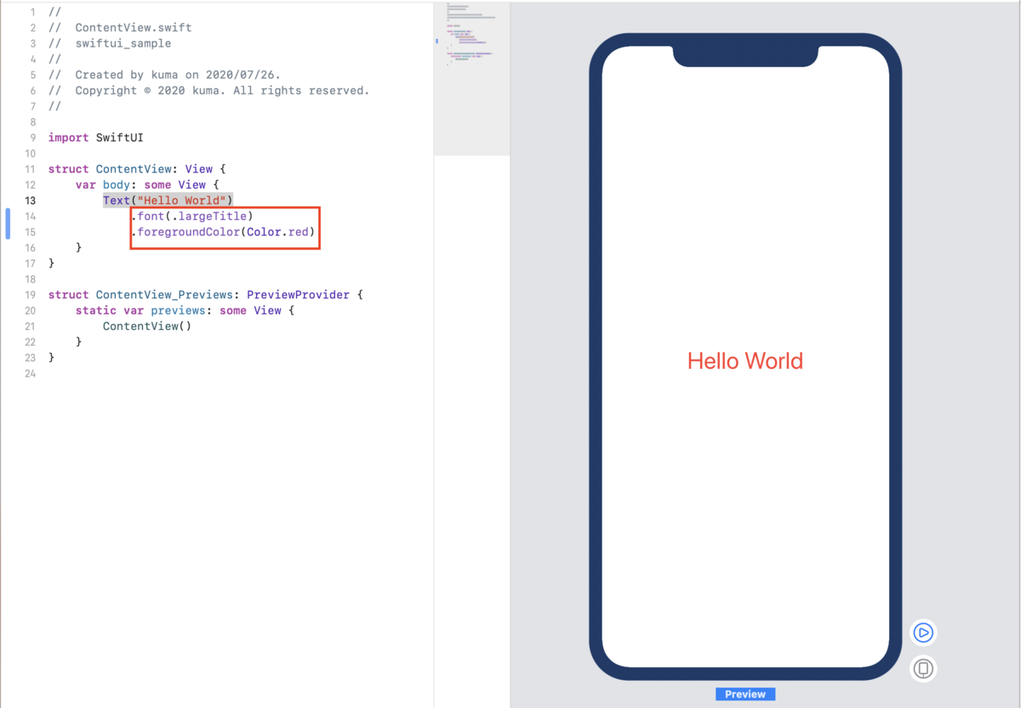Image resolution: width=1021 pixels, height=708 pixels.
Task: Click line number 13 in the gutter
Action: (x=31, y=201)
